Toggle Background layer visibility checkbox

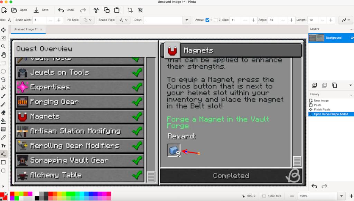coord(352,38)
